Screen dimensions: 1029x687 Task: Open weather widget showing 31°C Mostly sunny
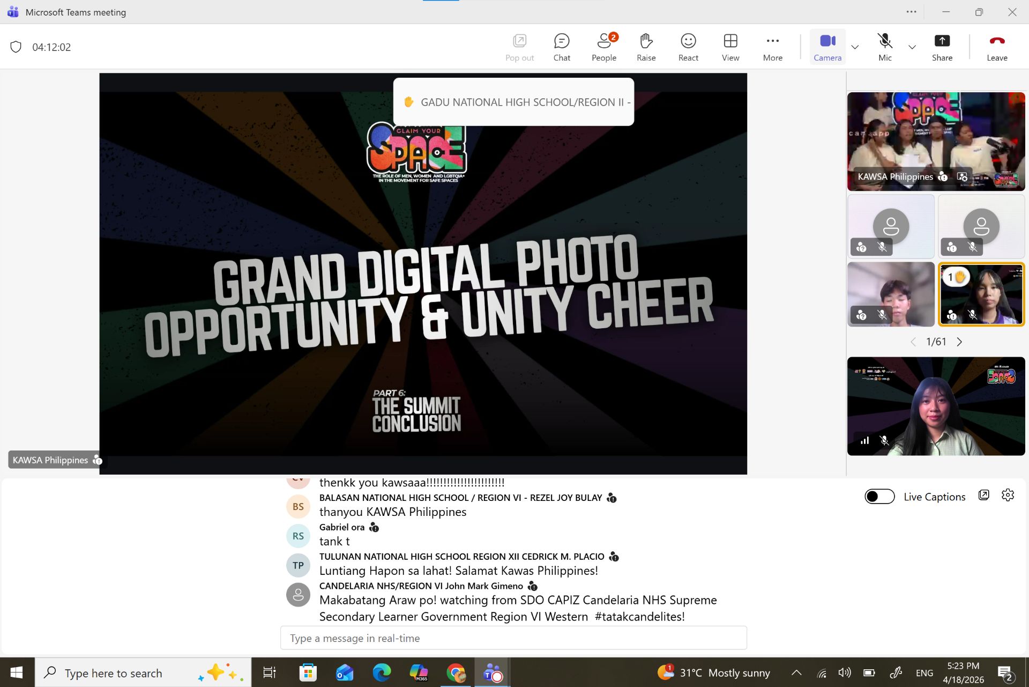pos(714,673)
